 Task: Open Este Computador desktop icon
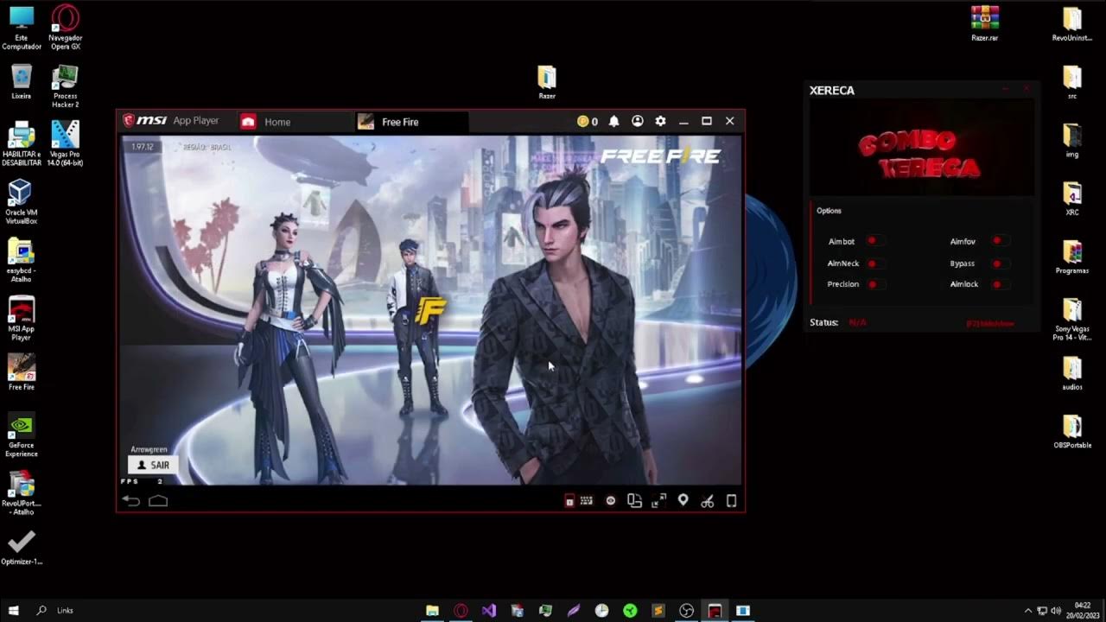[x=22, y=28]
